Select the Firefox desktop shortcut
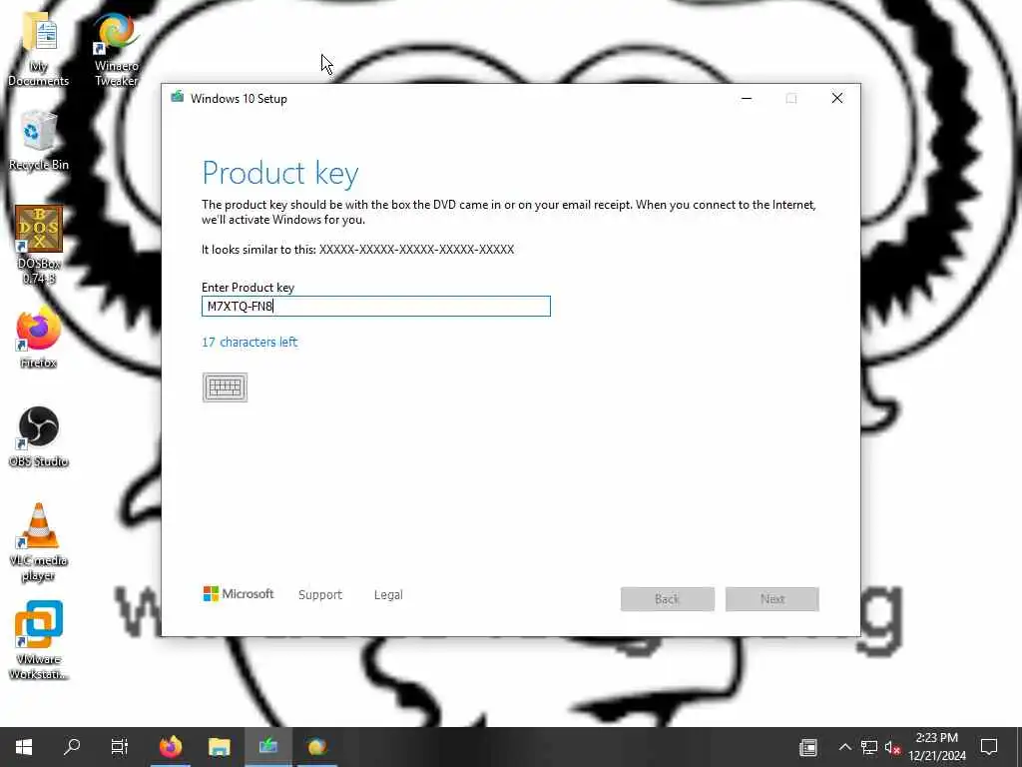 pyautogui.click(x=39, y=340)
